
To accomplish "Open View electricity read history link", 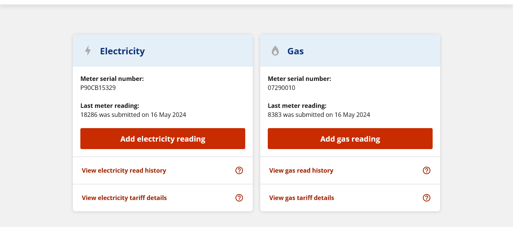I will coord(124,170).
